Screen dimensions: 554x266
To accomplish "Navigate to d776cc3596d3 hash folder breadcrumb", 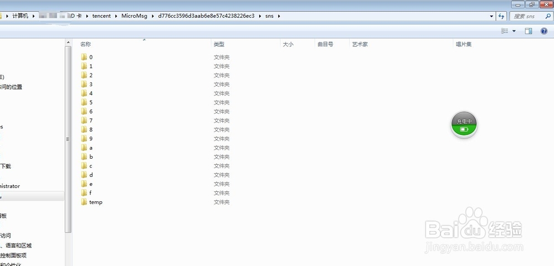I will click(206, 16).
